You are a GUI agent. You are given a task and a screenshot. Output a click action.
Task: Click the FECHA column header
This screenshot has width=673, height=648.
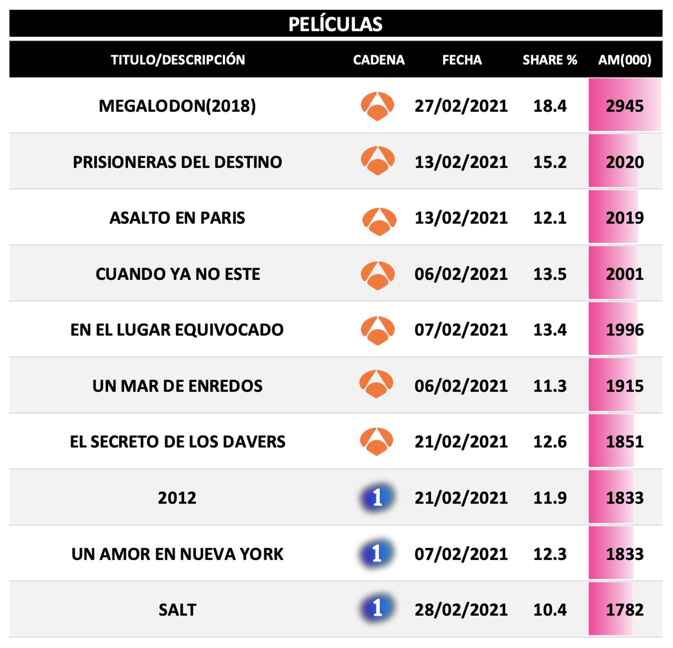pos(461,60)
